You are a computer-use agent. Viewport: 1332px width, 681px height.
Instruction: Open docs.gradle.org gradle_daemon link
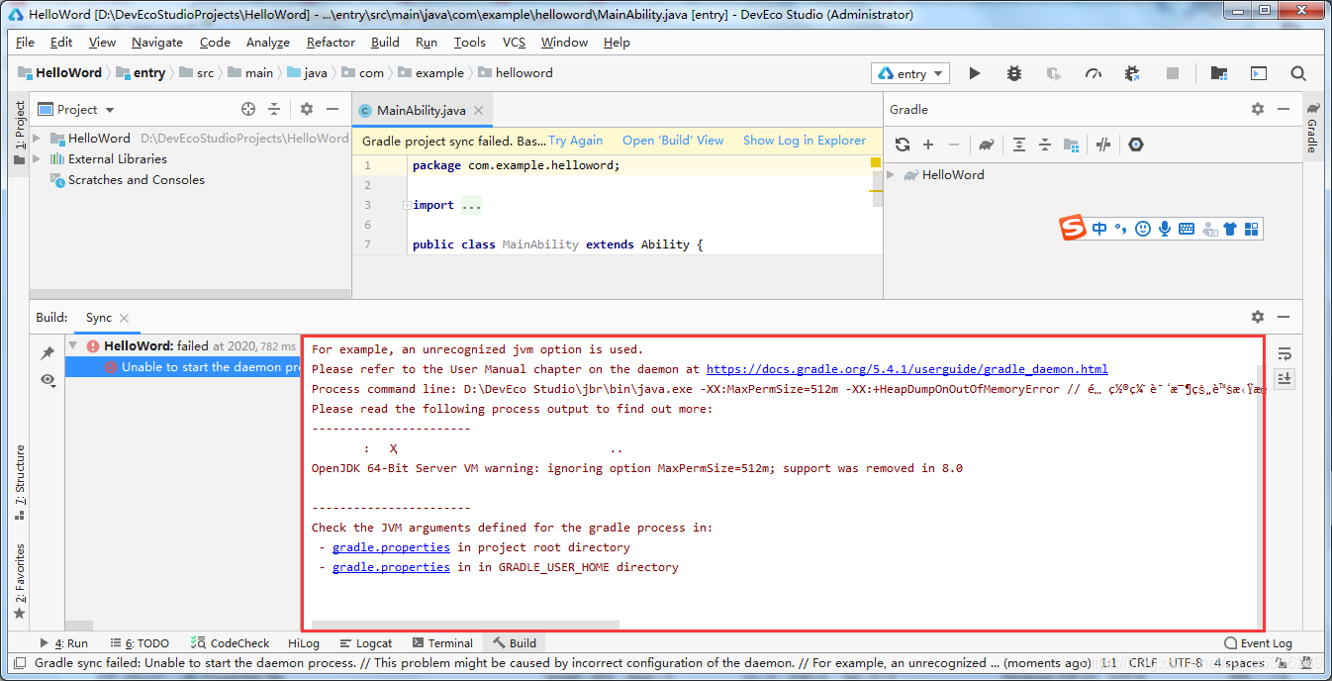907,369
